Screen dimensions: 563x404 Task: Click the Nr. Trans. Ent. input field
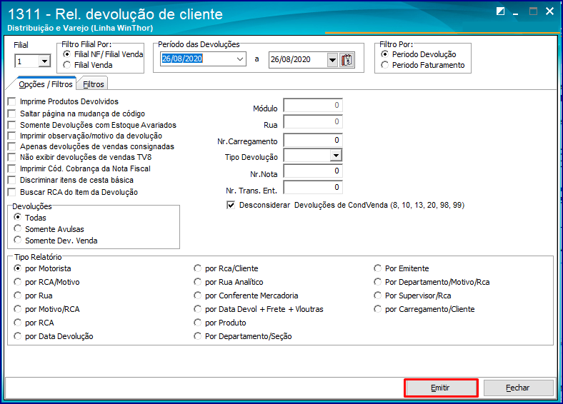click(313, 187)
